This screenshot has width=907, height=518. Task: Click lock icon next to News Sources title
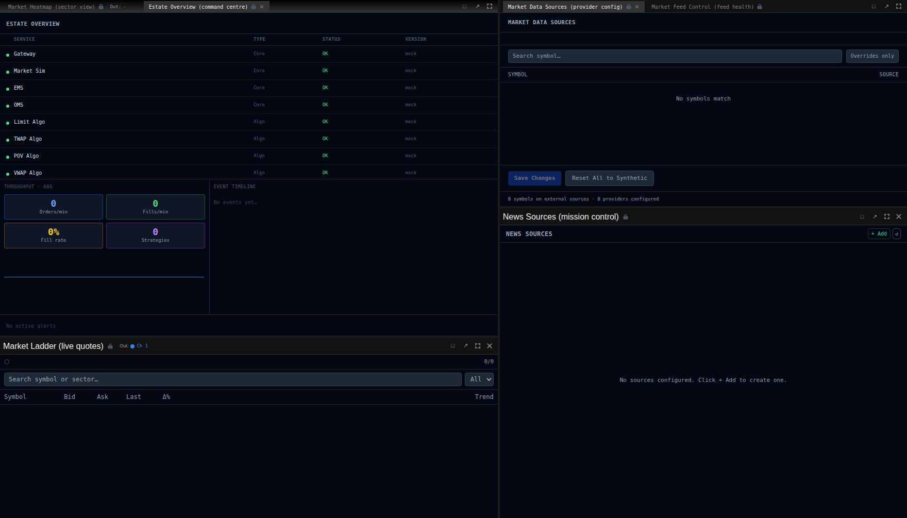pyautogui.click(x=626, y=217)
